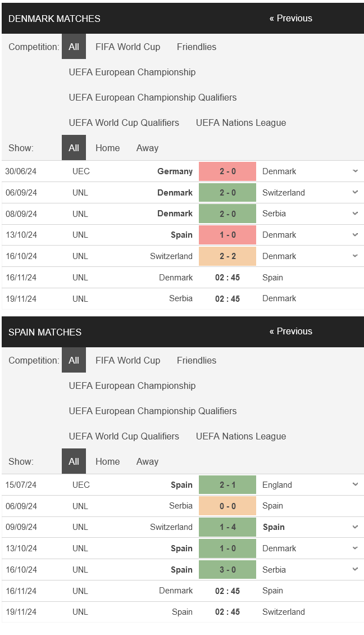The image size is (364, 635).
Task: Expand Denmark vs Switzerland 06/09/24 row chevron
Action: click(355, 192)
